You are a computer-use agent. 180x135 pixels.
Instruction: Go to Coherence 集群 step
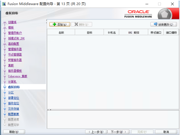18,76
